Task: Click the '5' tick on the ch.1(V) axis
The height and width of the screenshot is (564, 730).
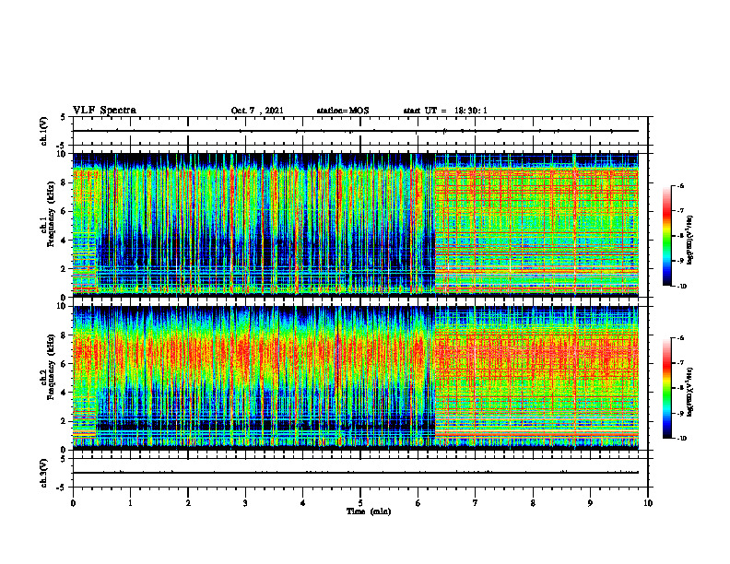Action: (x=64, y=117)
